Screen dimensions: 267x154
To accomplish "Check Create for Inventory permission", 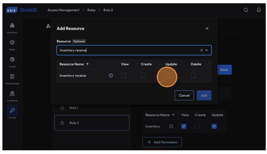I will [197, 126].
